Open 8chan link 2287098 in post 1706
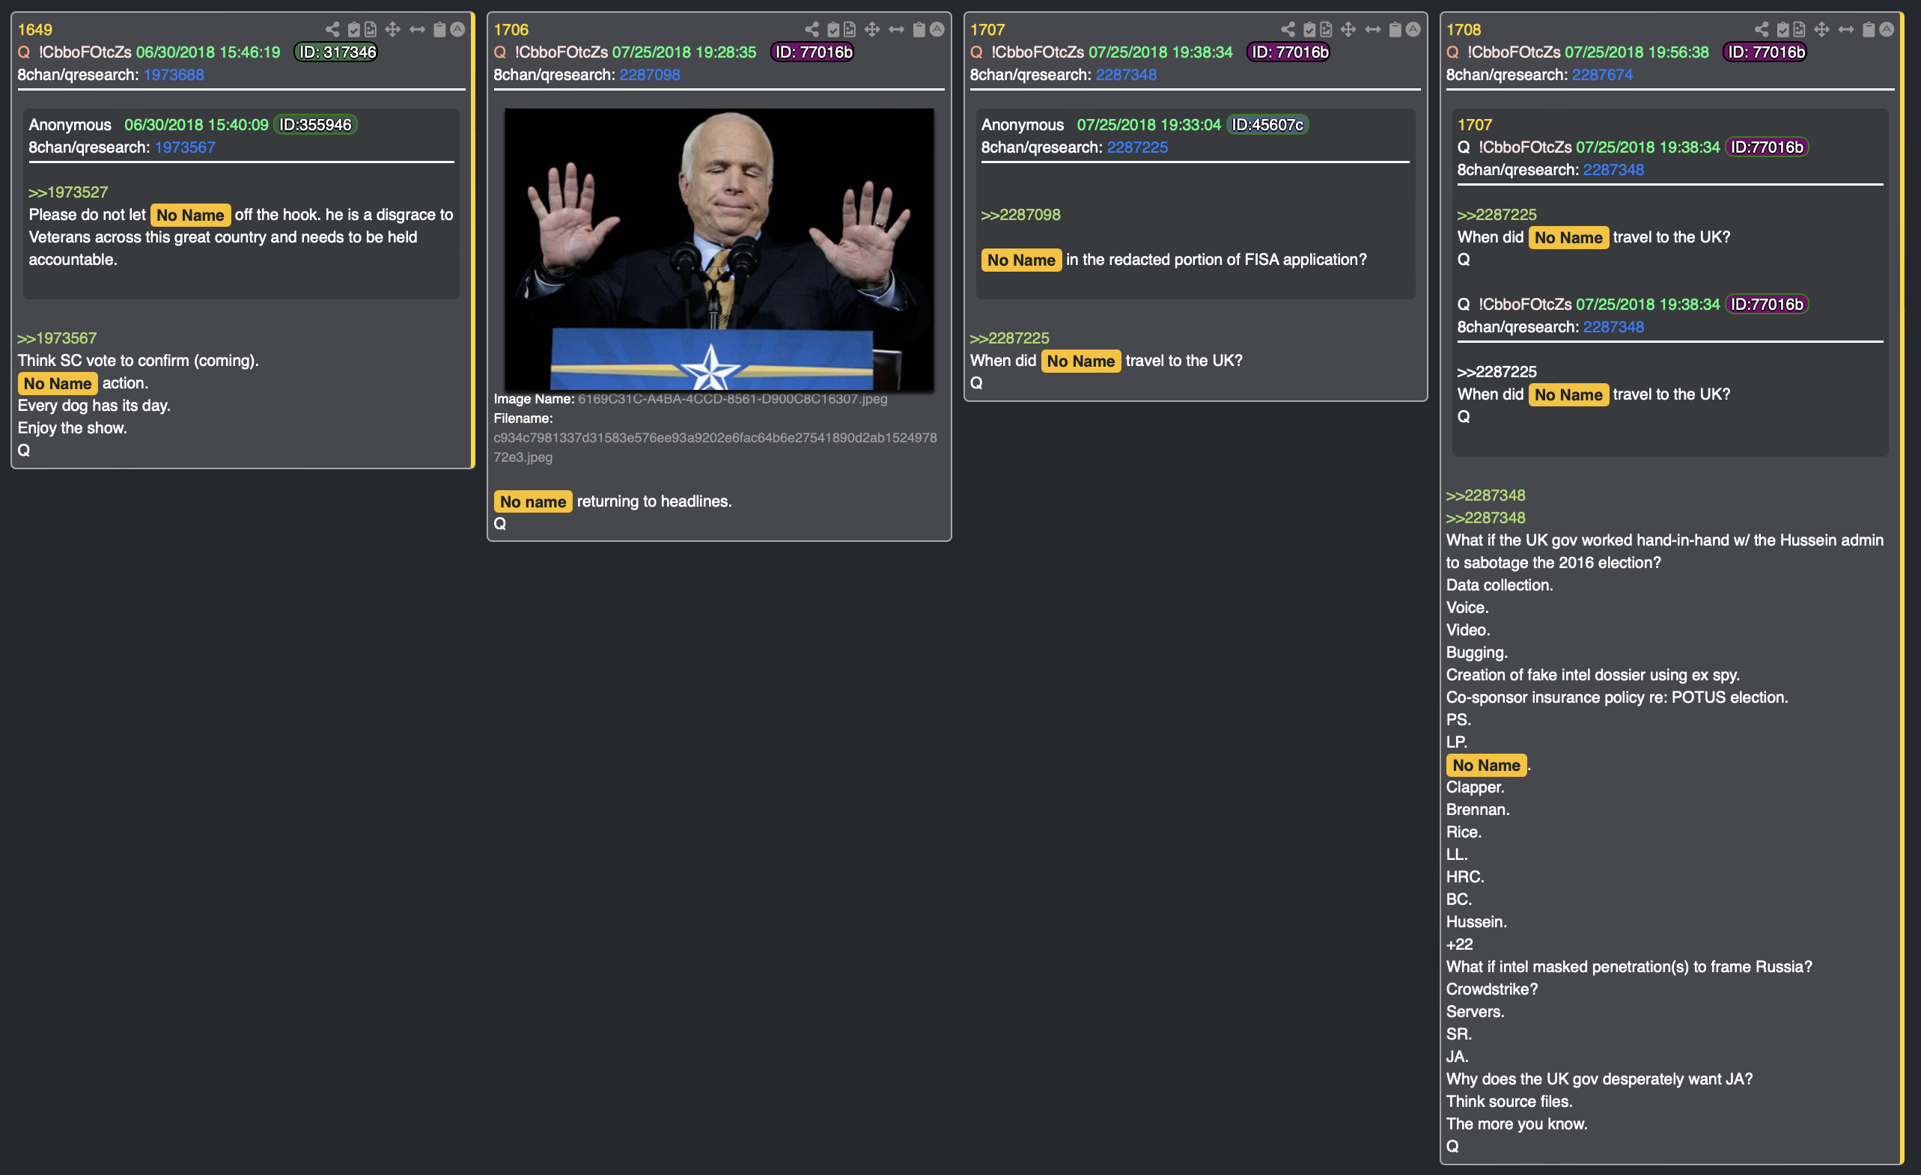Viewport: 1921px width, 1175px height. (x=651, y=75)
